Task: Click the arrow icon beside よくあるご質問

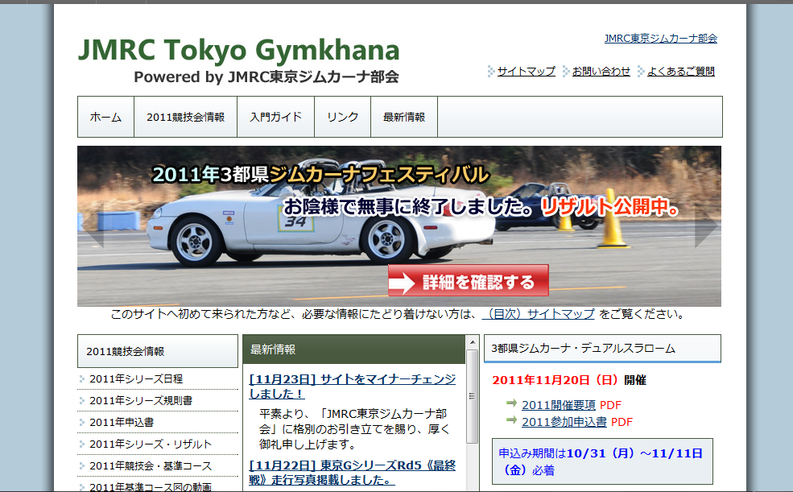Action: [641, 72]
